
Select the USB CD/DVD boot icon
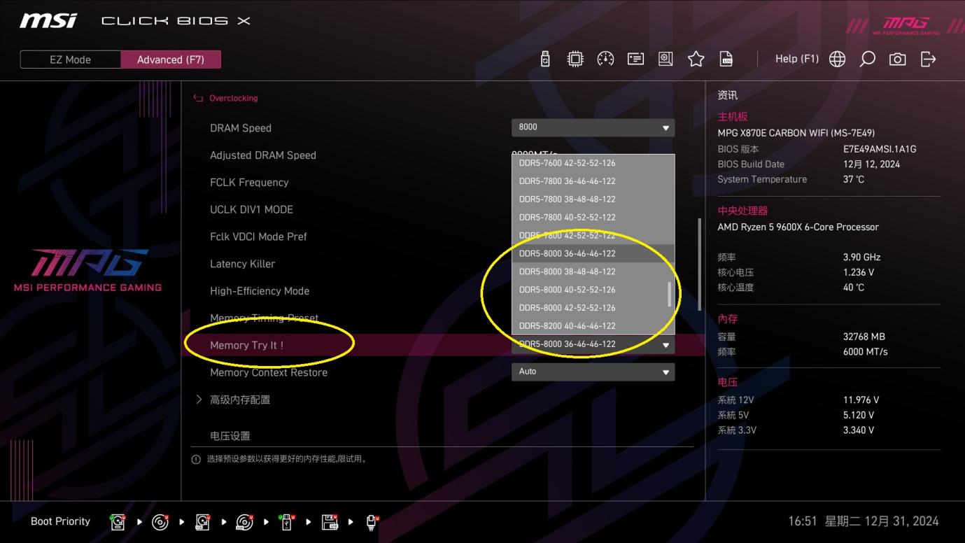click(244, 521)
